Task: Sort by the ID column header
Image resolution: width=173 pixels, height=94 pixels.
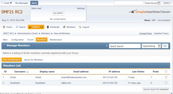Action: click(x=5, y=72)
